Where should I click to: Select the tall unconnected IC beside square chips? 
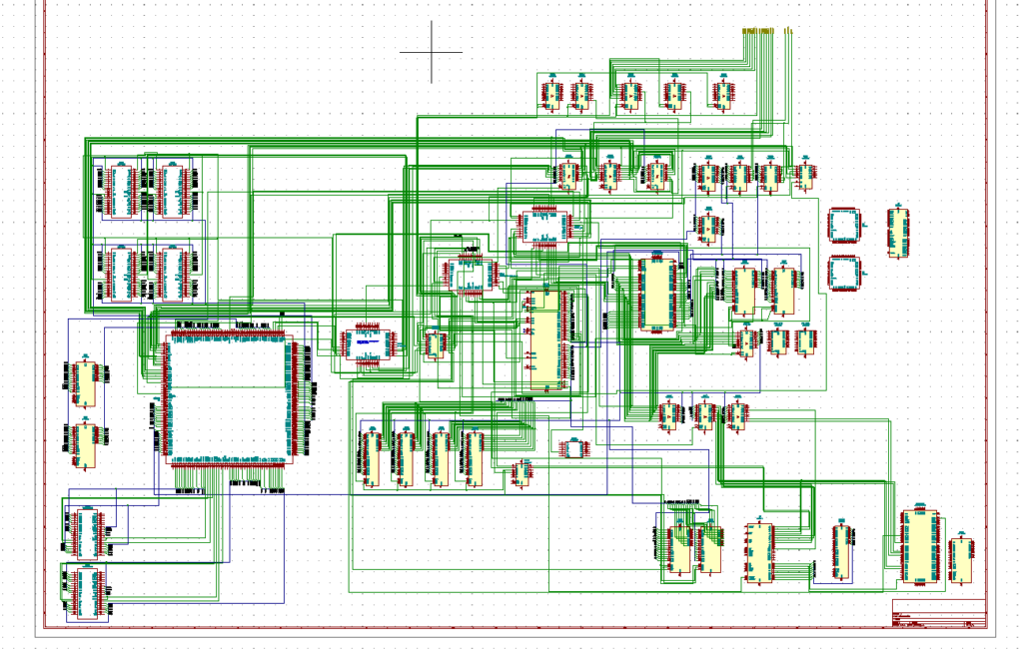898,233
